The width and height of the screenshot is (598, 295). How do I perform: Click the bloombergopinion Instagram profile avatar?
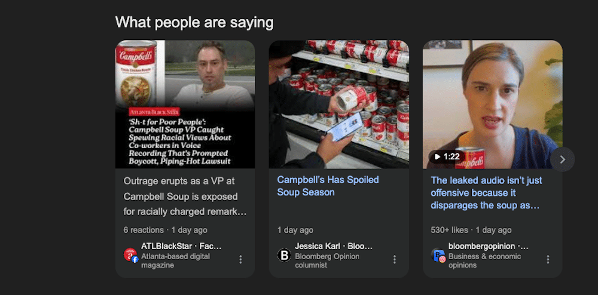(438, 255)
